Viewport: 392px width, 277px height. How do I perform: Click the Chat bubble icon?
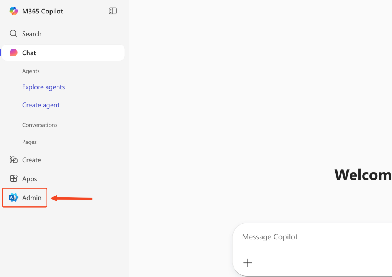[14, 53]
